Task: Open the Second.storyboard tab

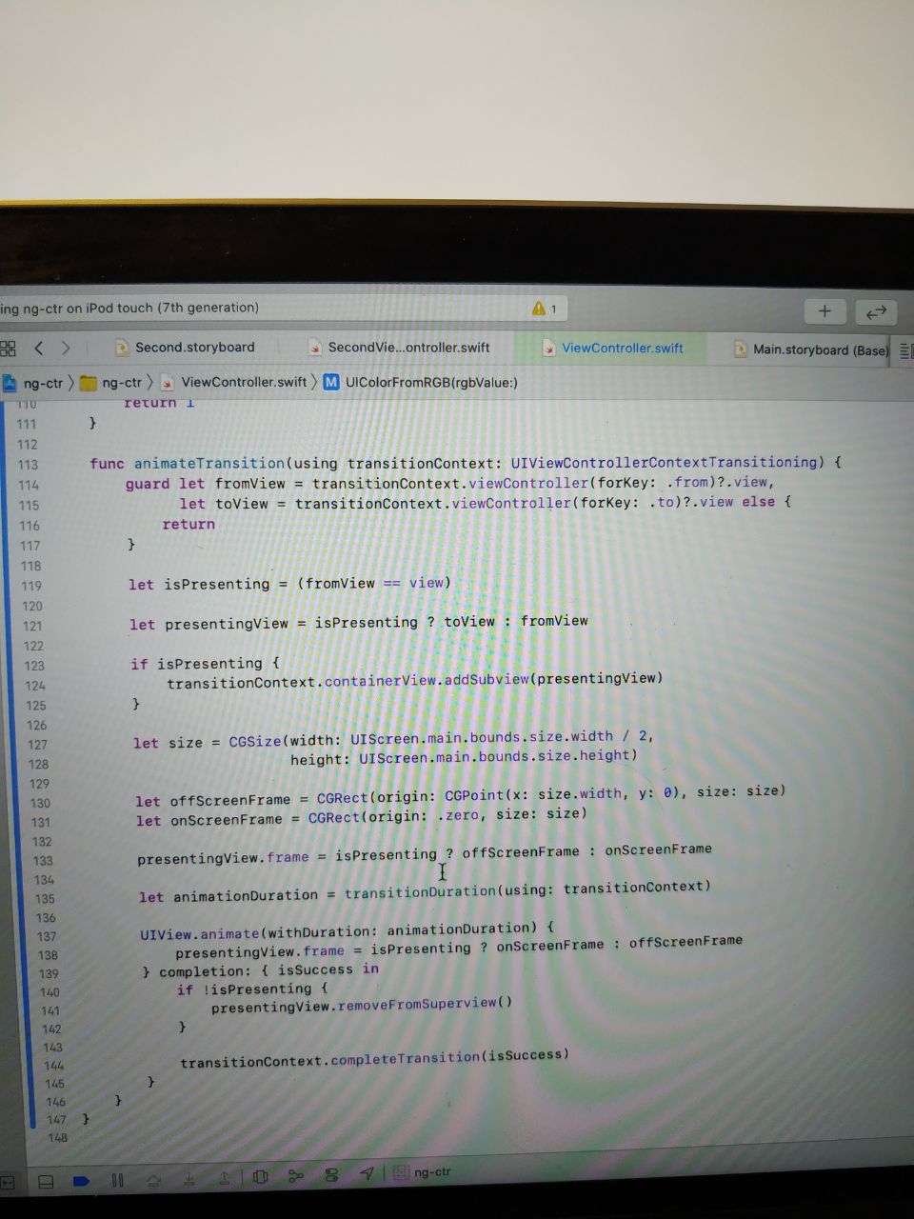Action: (187, 348)
